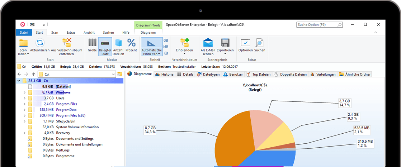Click the red app logo icon
The height and width of the screenshot is (167, 401).
23,24
